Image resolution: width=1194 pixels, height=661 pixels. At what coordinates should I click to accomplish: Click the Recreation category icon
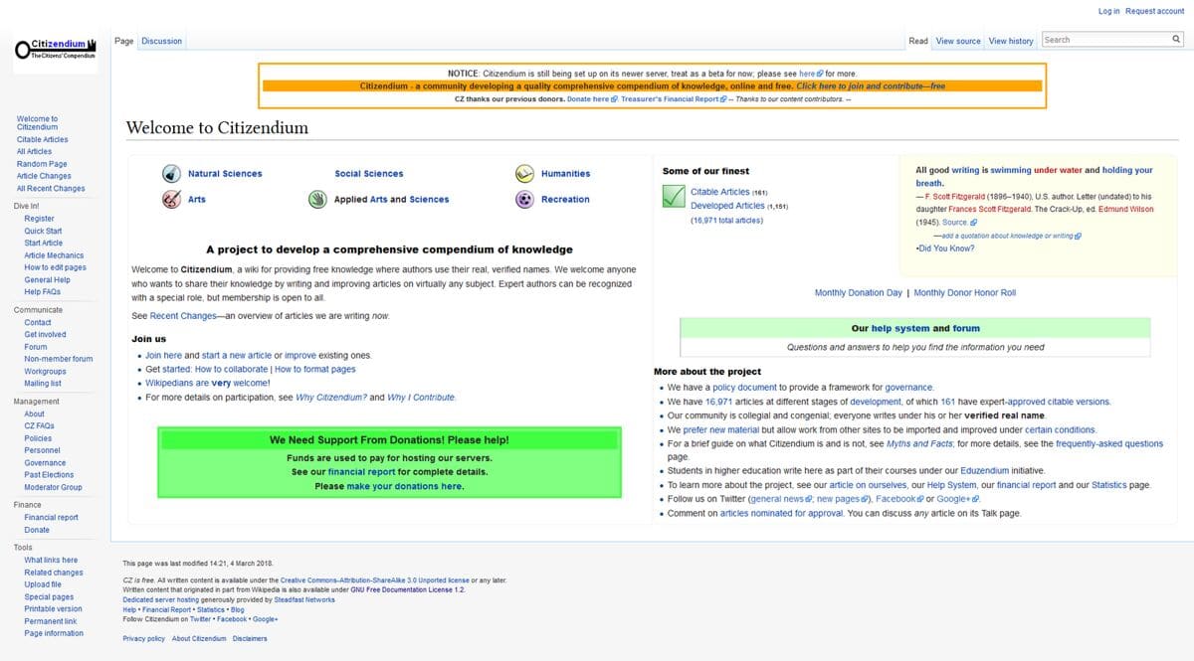coord(524,199)
